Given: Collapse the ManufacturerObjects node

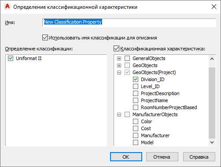Looking at the screenshot, I should click(119, 115).
